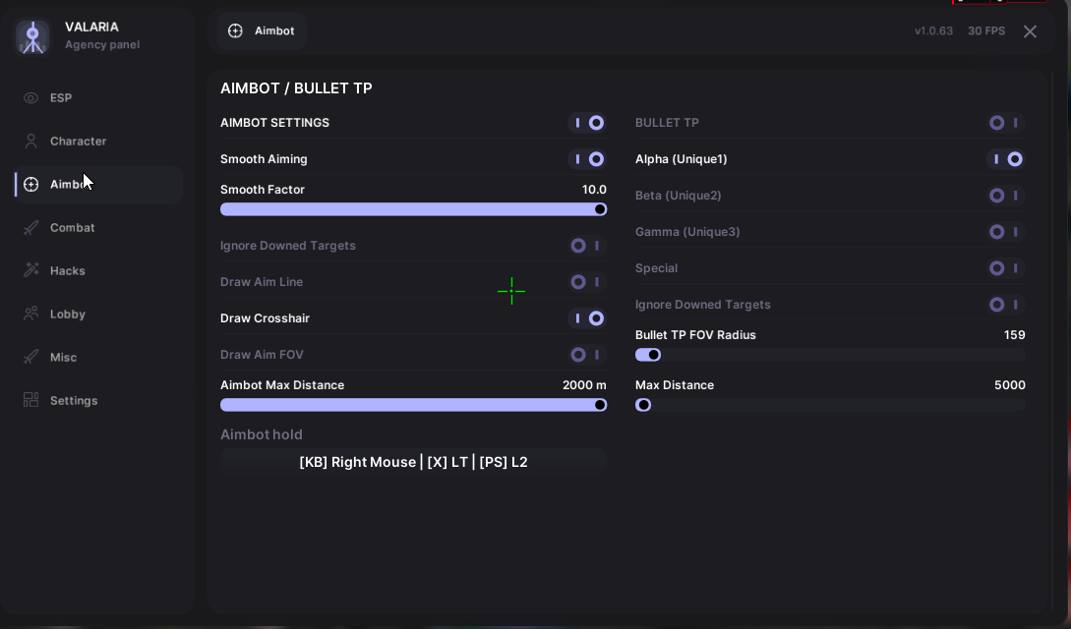Click the Smooth Factor slider track
1071x629 pixels.
pyautogui.click(x=413, y=209)
